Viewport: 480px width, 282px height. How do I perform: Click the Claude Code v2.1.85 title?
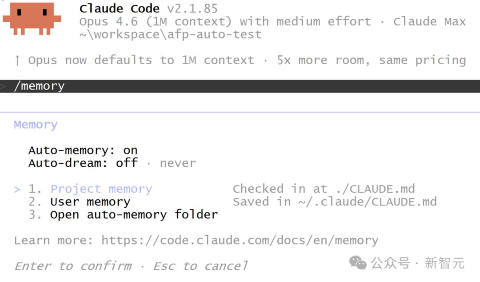pyautogui.click(x=148, y=8)
